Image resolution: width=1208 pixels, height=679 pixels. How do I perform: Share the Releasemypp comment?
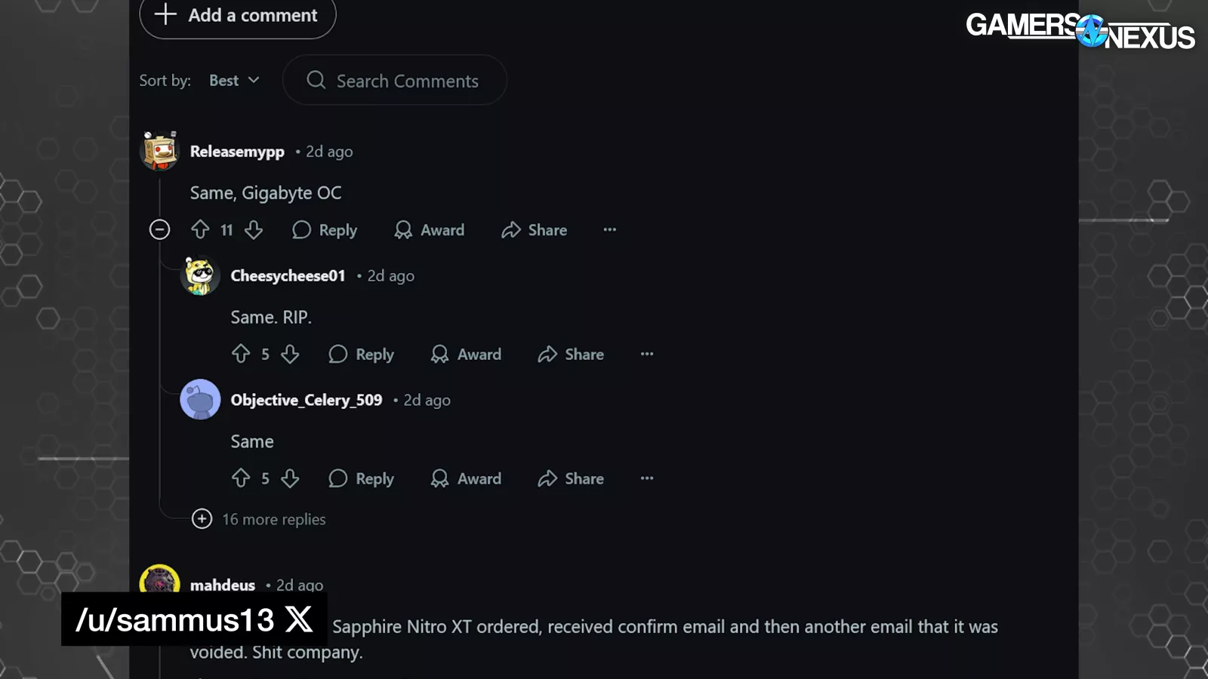pos(534,230)
